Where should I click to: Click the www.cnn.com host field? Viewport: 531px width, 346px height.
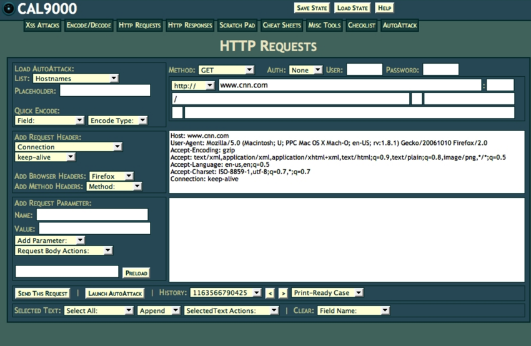point(350,86)
